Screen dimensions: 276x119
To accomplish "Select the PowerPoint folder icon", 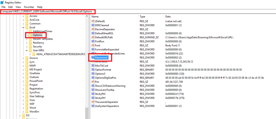I will tap(27, 81).
